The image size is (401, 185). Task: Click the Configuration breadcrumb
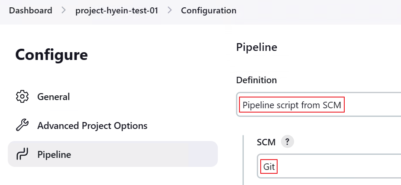(x=208, y=10)
